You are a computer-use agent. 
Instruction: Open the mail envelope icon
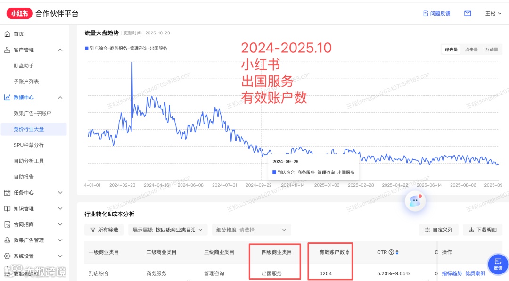pyautogui.click(x=468, y=13)
